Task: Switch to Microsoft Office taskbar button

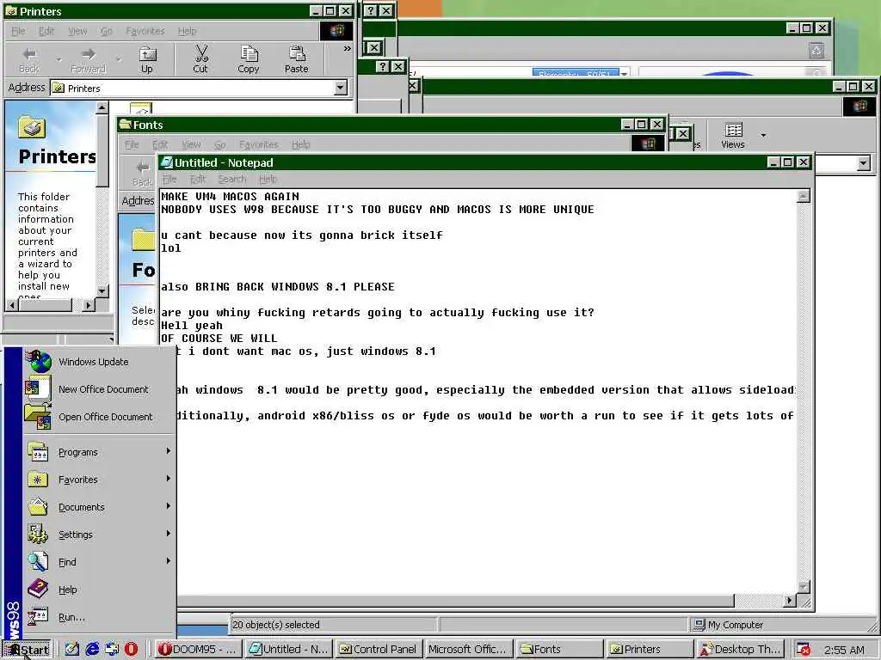Action: tap(469, 650)
